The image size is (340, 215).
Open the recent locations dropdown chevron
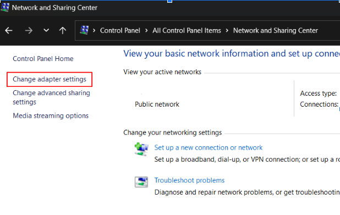pyautogui.click(x=46, y=30)
